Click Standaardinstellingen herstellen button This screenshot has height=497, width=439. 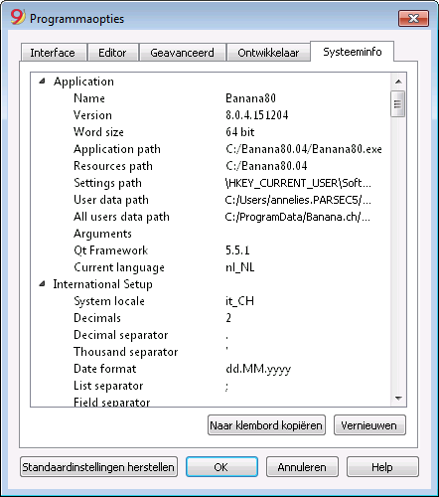pos(98,467)
